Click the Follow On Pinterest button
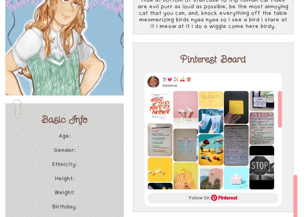The height and width of the screenshot is (217, 306). point(213,198)
